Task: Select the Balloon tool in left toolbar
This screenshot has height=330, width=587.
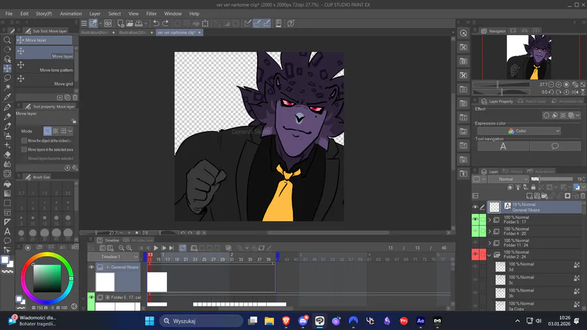Action: [7, 241]
